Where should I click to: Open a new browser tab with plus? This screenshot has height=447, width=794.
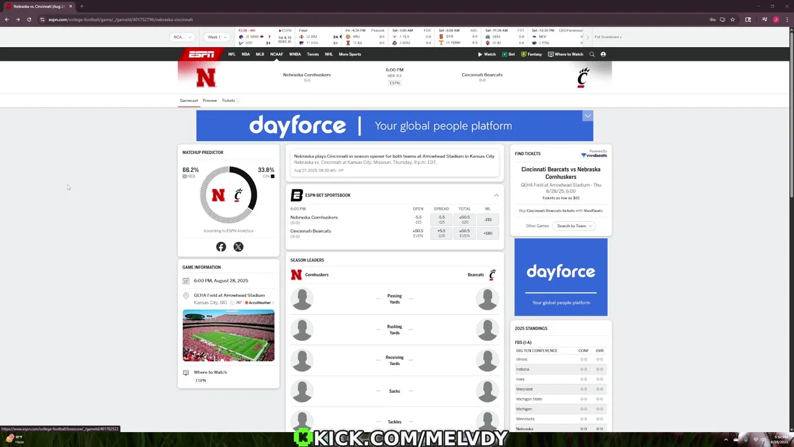pyautogui.click(x=81, y=6)
